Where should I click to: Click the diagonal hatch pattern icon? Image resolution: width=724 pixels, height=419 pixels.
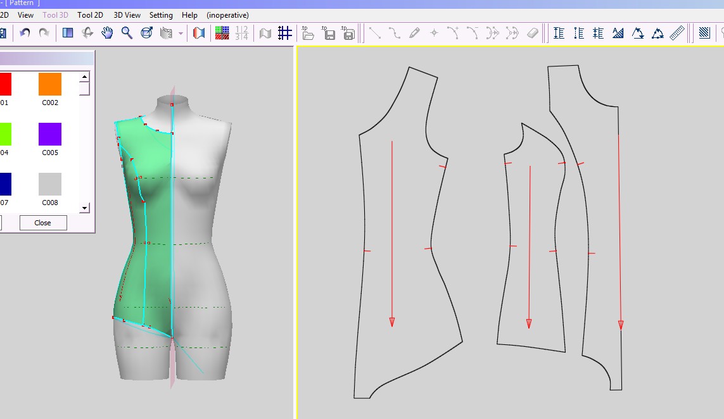tap(704, 33)
